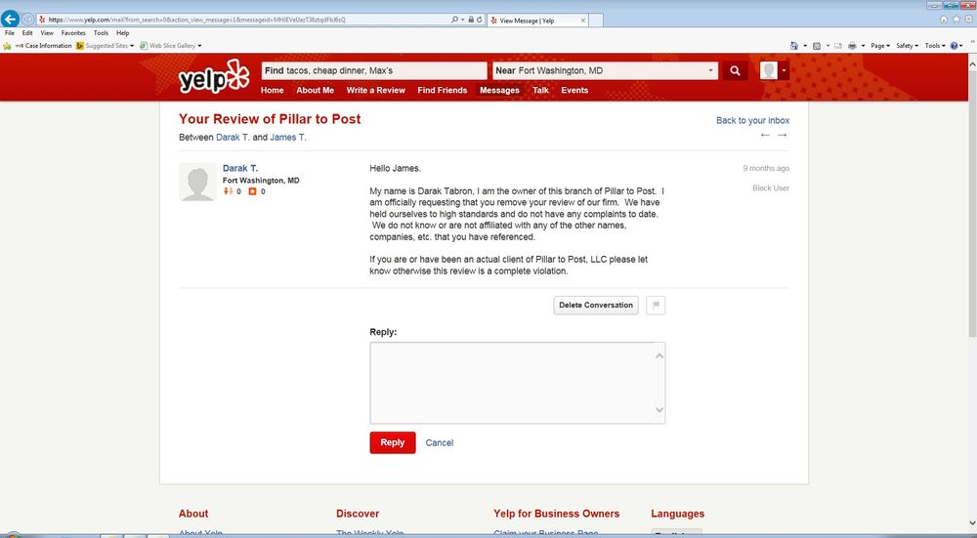Expand the command bar Home icon dropdown arrow
Image resolution: width=977 pixels, height=538 pixels.
pos(804,46)
